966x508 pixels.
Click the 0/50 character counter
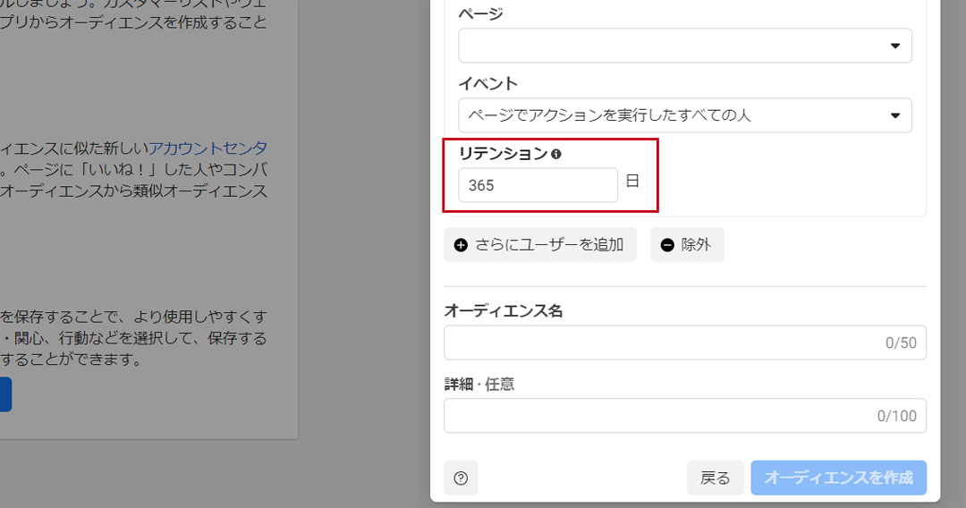(x=901, y=343)
